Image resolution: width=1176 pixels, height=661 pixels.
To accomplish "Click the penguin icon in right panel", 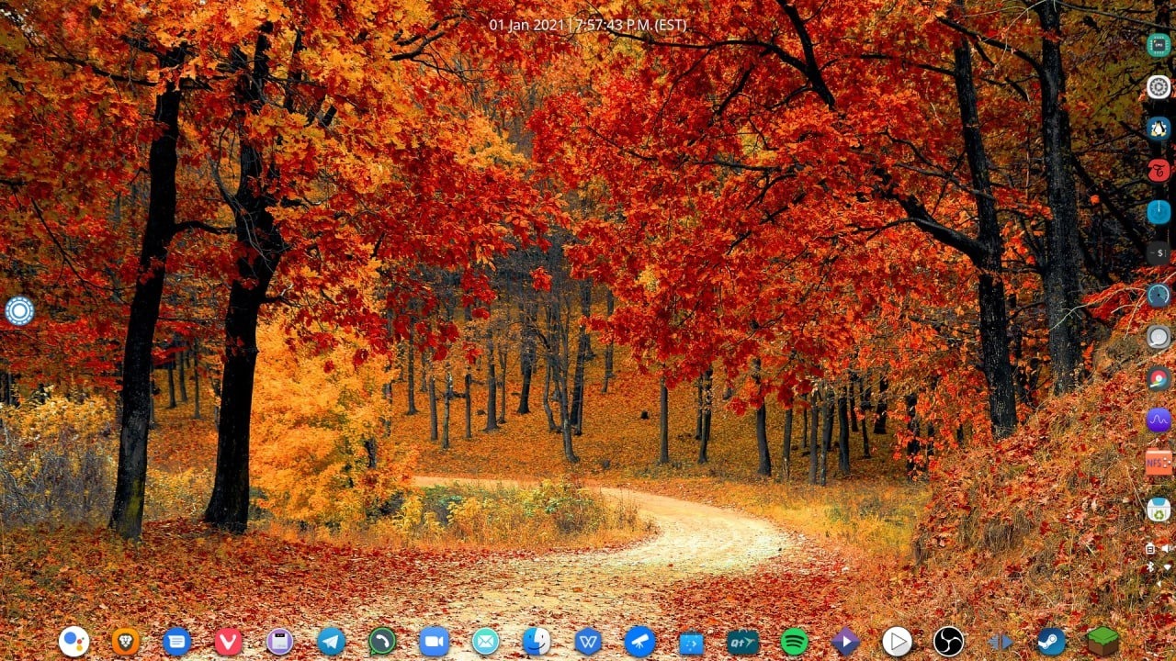I will pos(1159,129).
